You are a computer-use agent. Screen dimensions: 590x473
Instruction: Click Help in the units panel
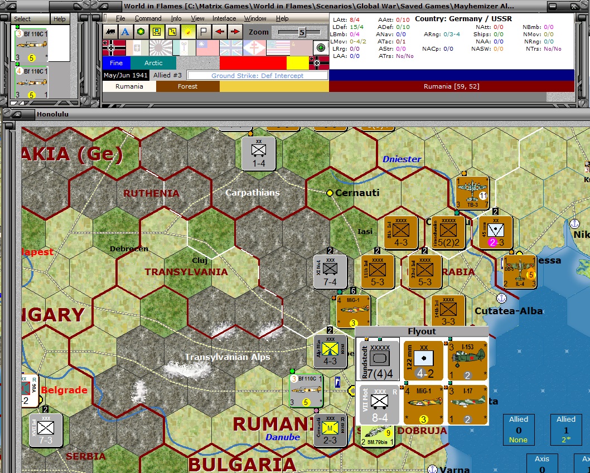click(59, 19)
